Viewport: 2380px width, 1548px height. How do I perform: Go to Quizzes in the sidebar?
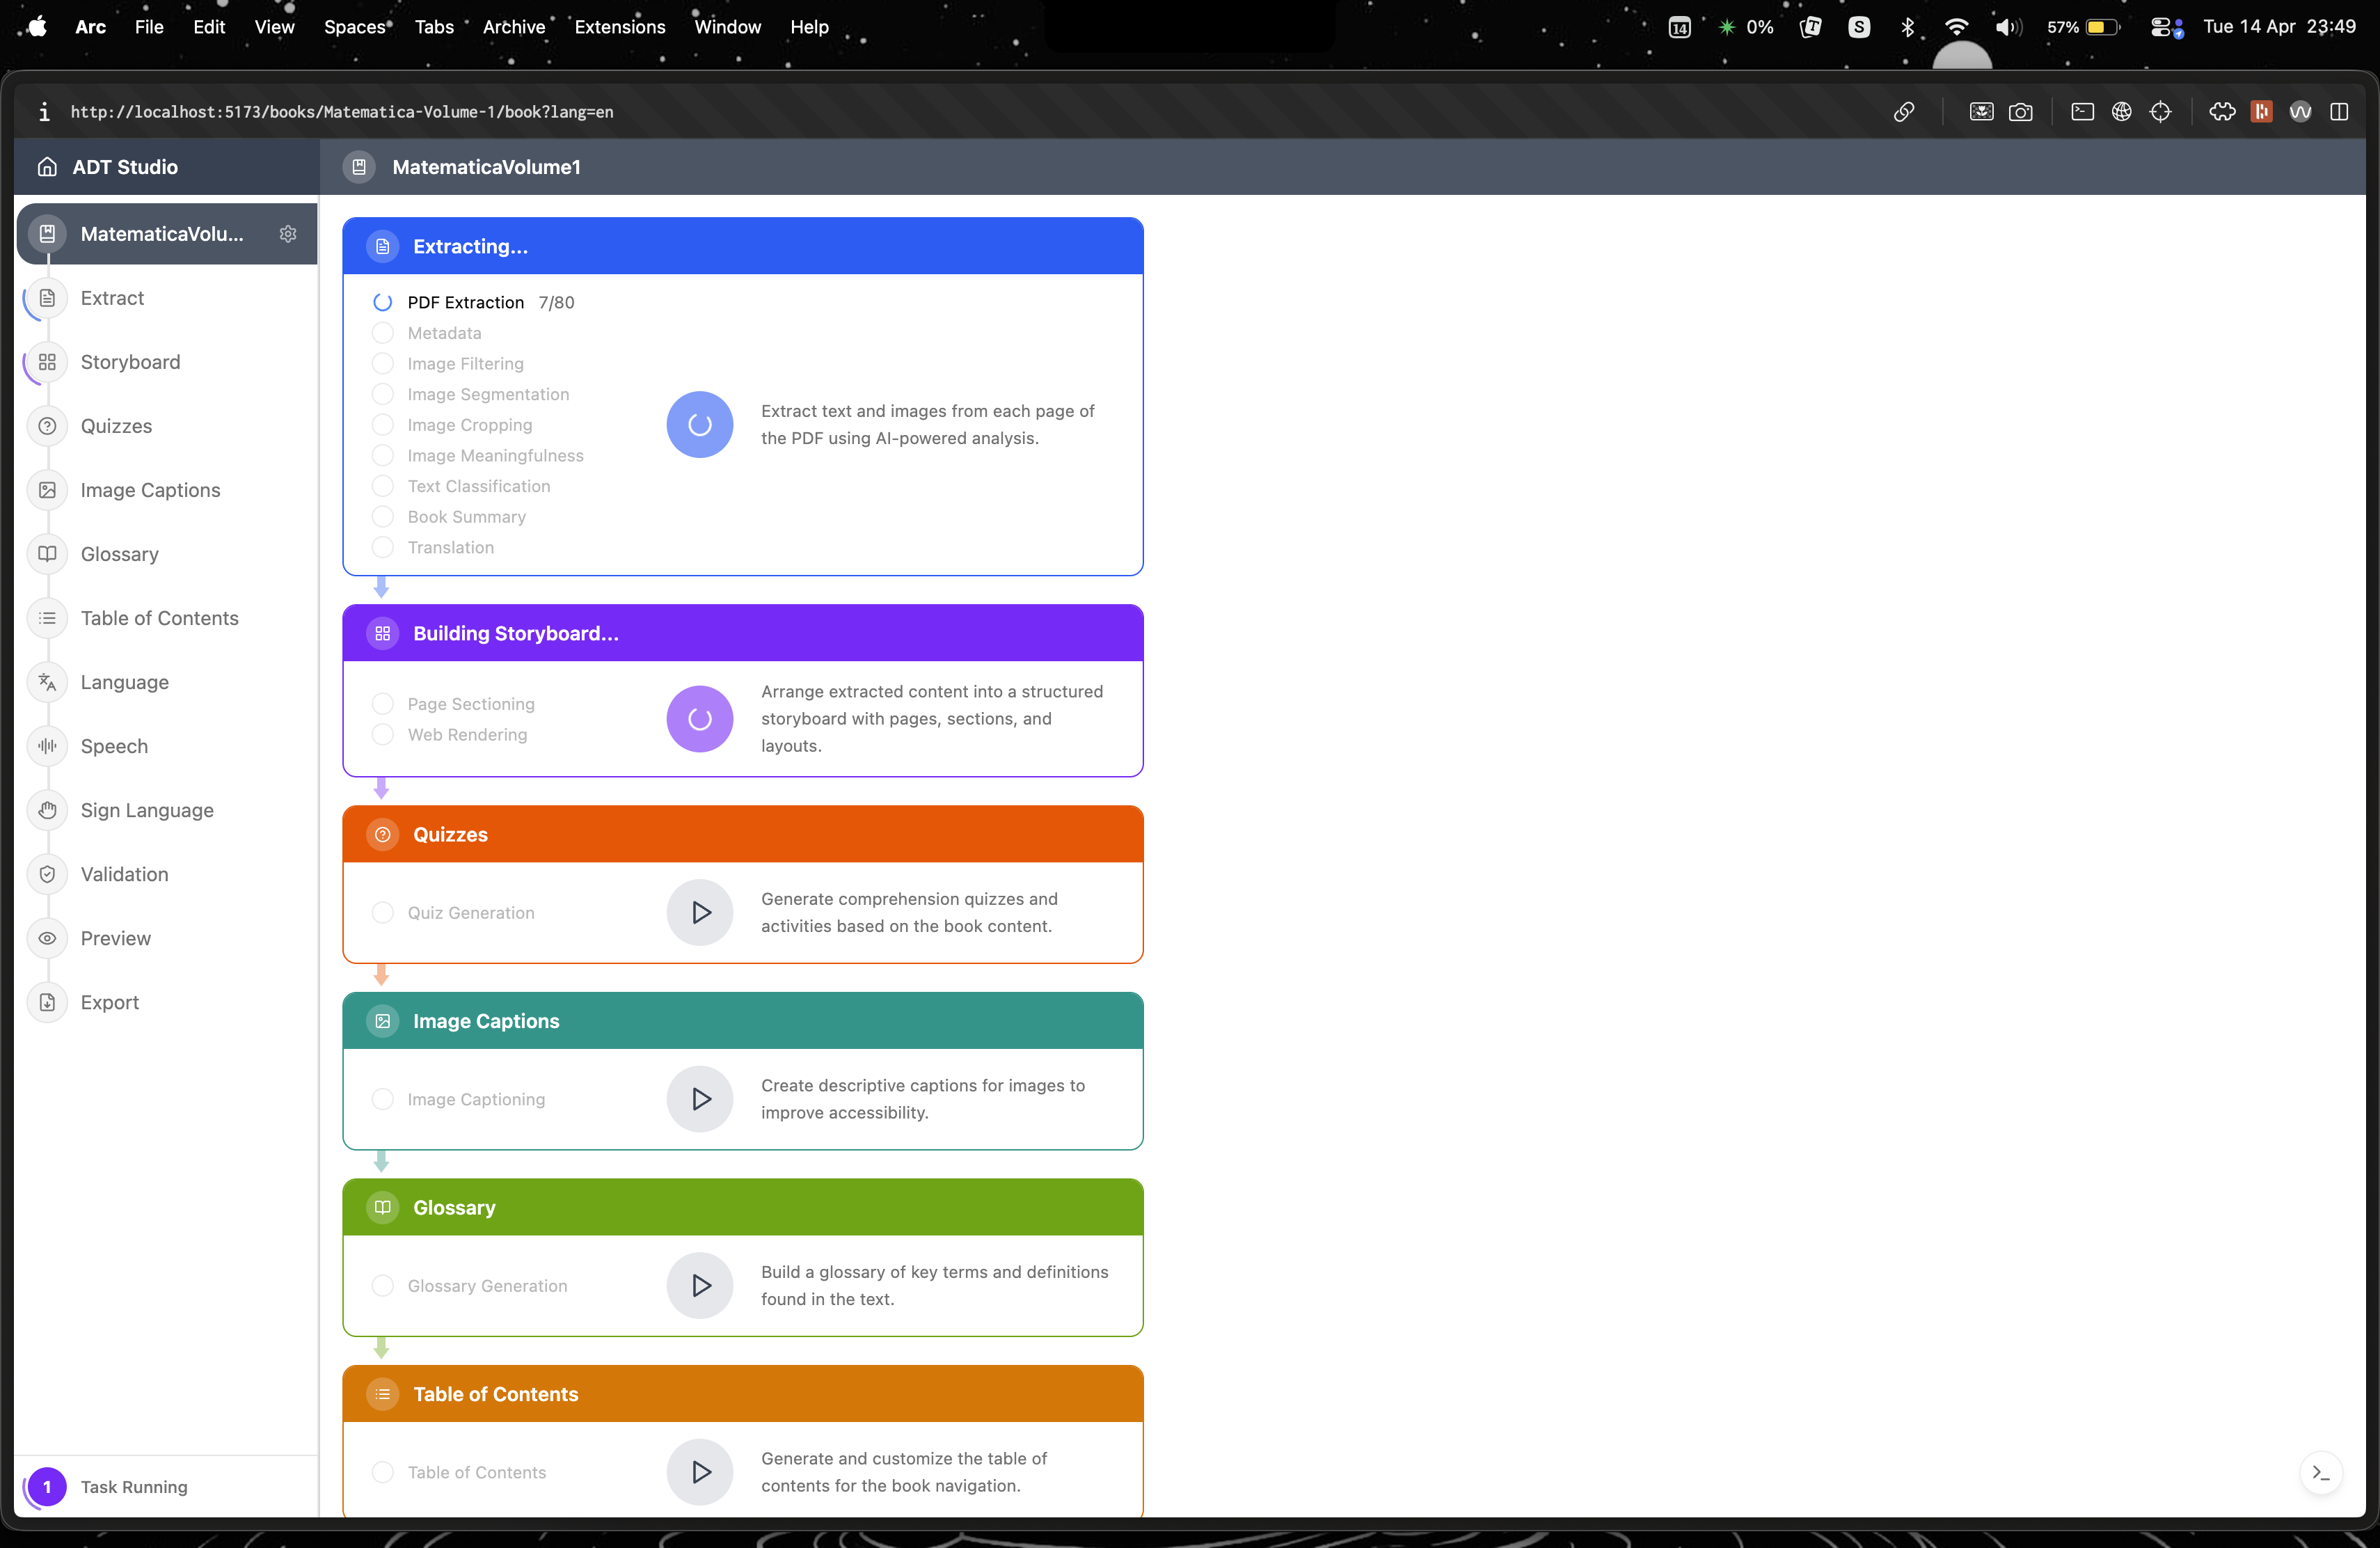166,426
